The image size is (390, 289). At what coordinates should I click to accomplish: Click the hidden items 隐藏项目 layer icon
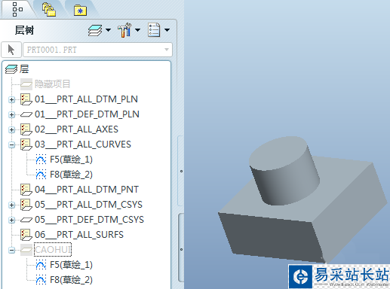(26, 84)
